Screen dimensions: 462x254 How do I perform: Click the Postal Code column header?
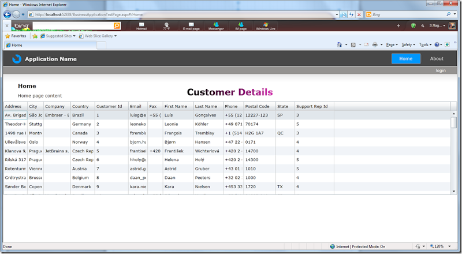[260, 106]
